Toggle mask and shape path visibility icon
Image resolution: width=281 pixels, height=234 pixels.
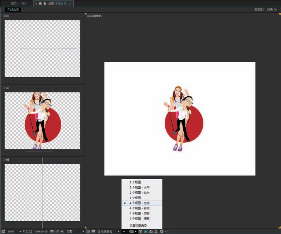pyautogui.click(x=30, y=232)
